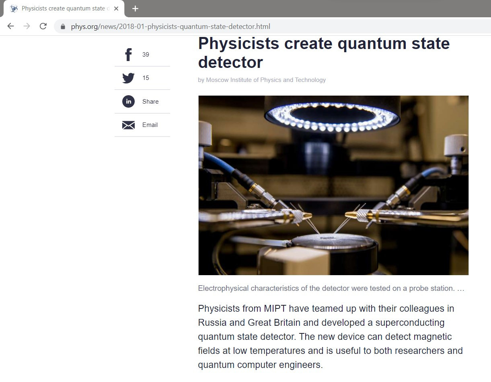
Task: Click the Facebook share count 39
Action: tap(146, 55)
